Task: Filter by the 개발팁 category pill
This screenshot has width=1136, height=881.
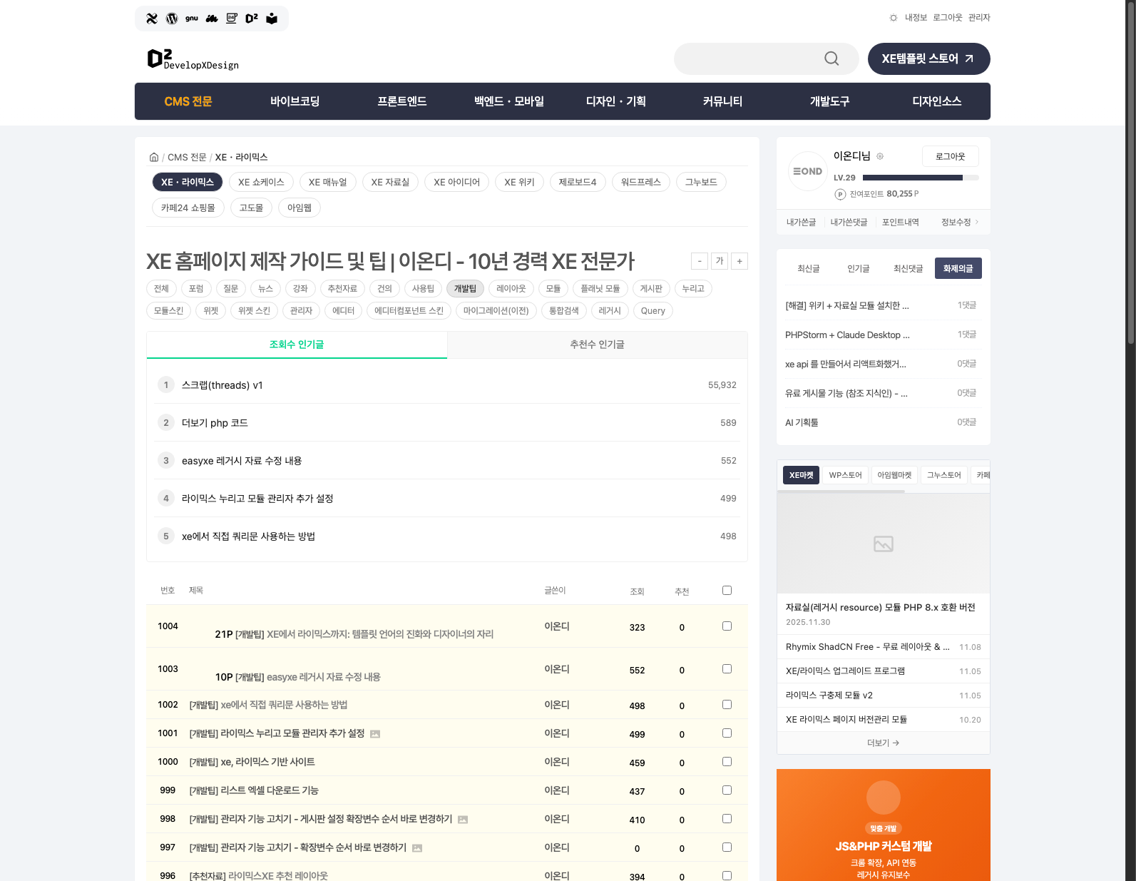Action: [466, 288]
